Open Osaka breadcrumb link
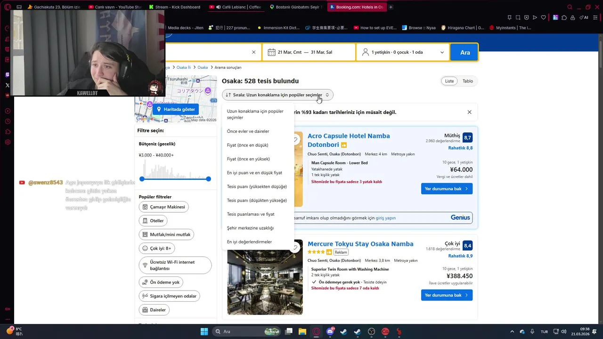This screenshot has height=339, width=603. pyautogui.click(x=203, y=67)
